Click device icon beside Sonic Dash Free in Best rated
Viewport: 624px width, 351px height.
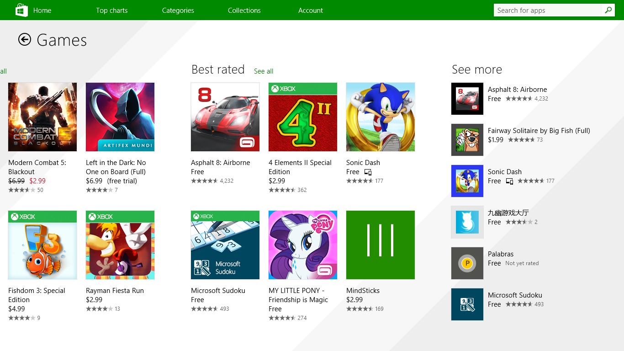coord(368,172)
